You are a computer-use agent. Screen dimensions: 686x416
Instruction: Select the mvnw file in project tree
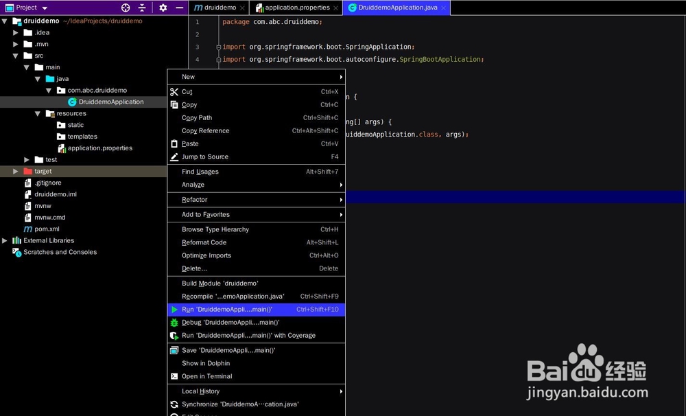(x=43, y=206)
